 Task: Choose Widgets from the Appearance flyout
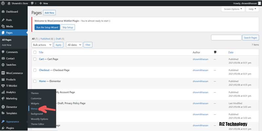[x=35, y=103]
